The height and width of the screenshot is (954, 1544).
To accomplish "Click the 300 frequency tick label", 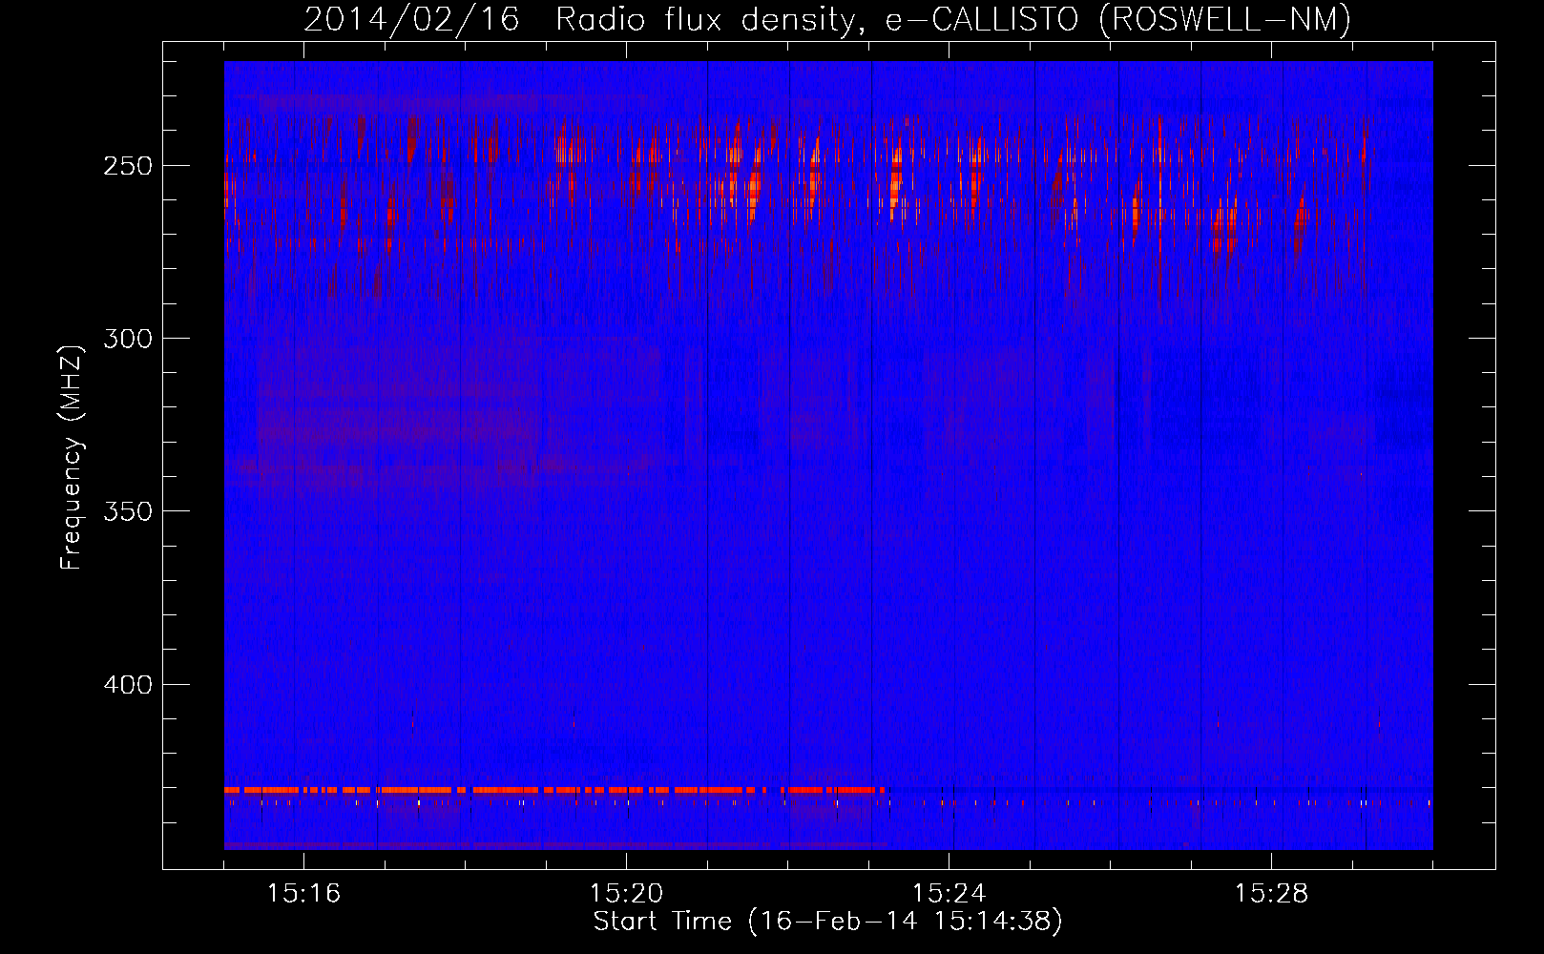I will [129, 339].
